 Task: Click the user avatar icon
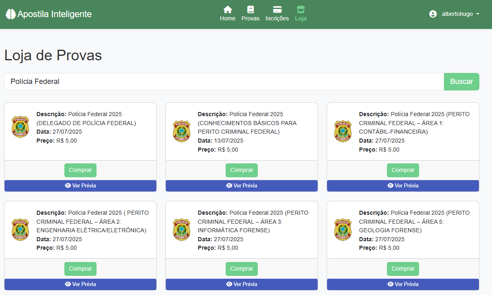click(x=433, y=14)
